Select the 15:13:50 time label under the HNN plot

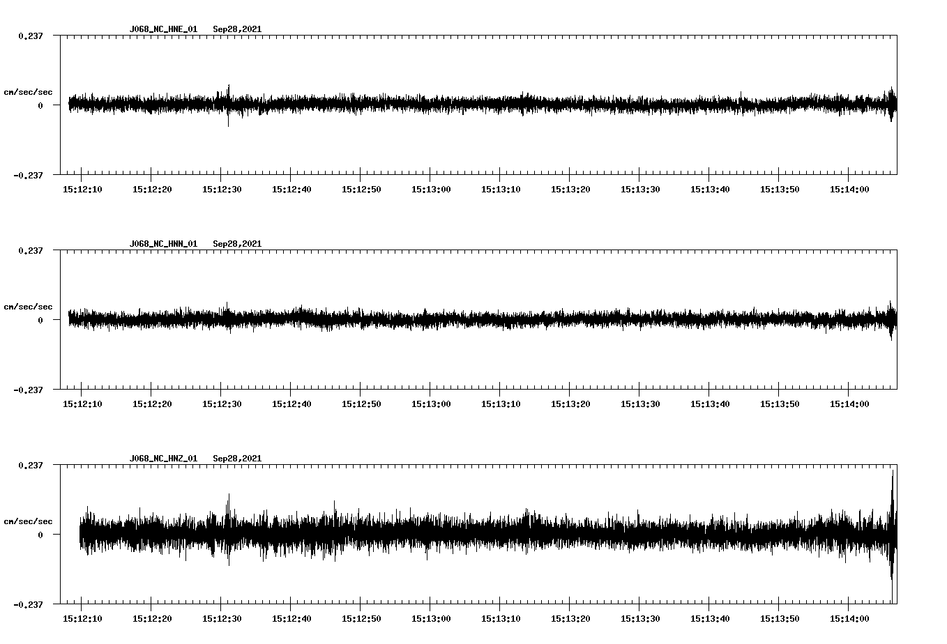[780, 404]
